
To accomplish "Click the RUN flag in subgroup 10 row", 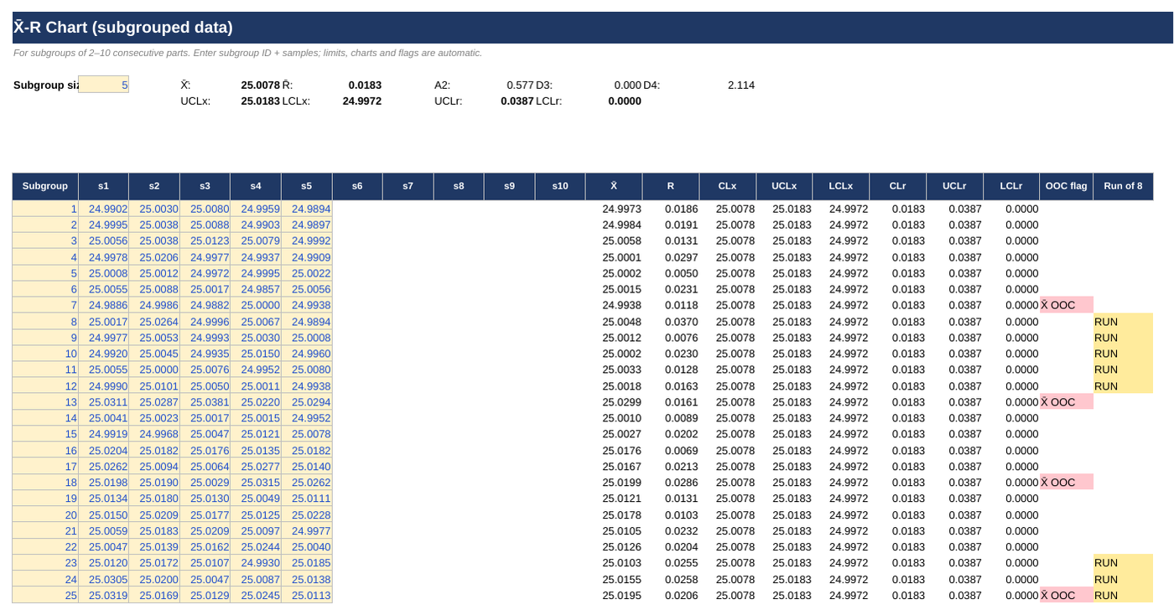I will tap(1123, 354).
